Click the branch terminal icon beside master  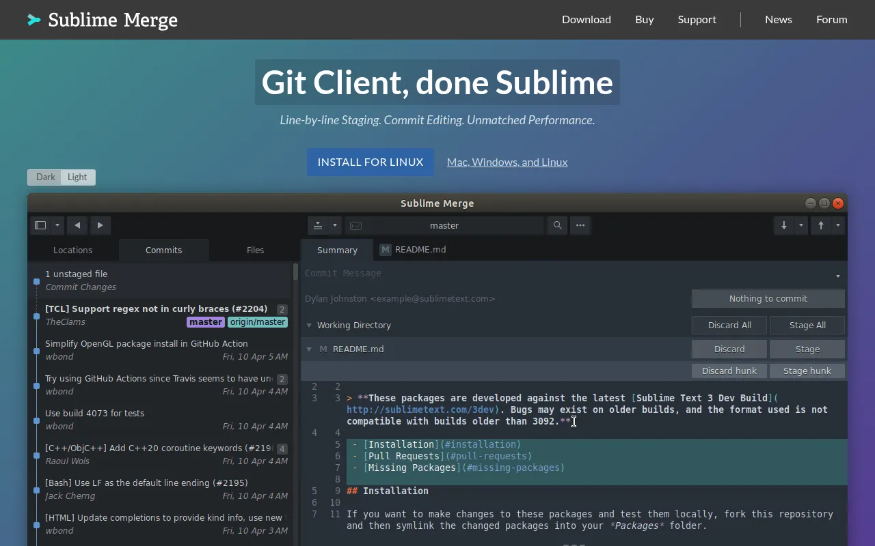pyautogui.click(x=355, y=226)
